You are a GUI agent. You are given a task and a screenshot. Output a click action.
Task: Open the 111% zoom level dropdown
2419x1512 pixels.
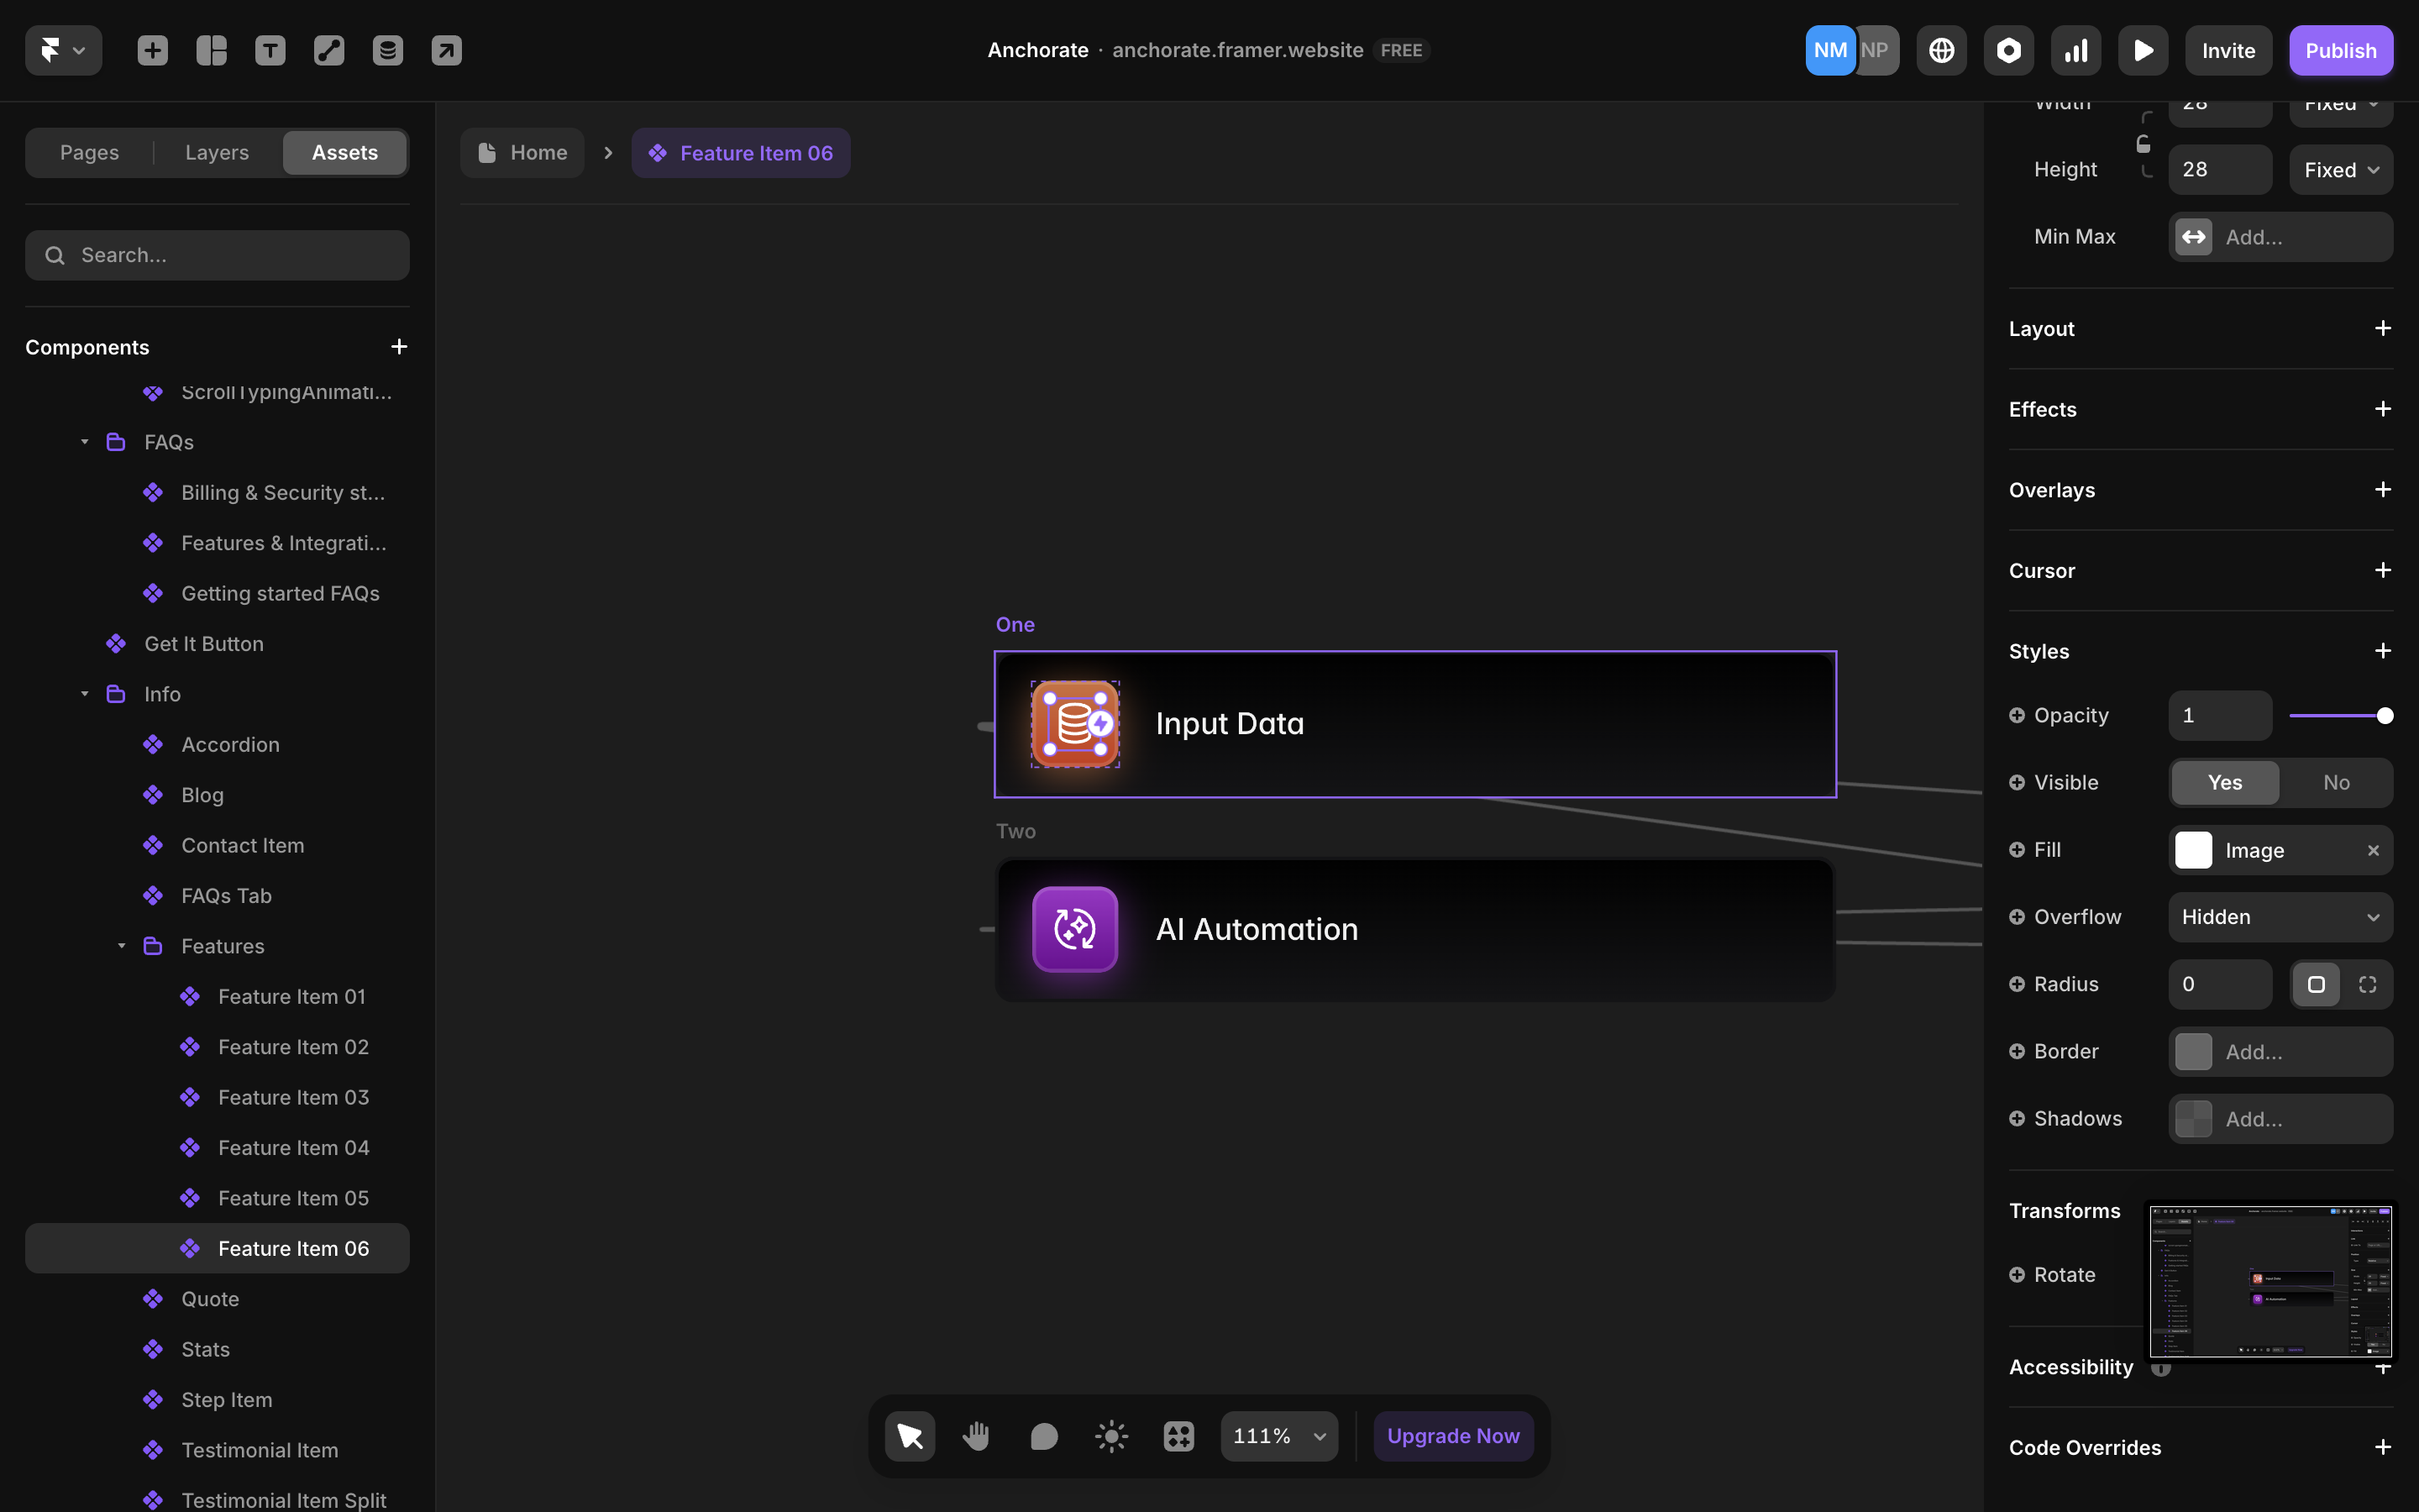point(1278,1436)
